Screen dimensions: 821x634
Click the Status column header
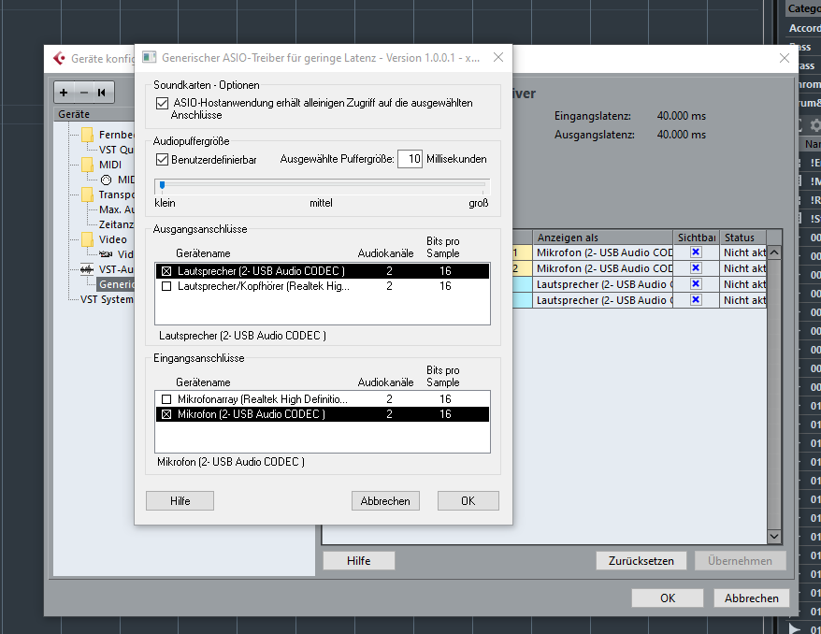coord(743,238)
